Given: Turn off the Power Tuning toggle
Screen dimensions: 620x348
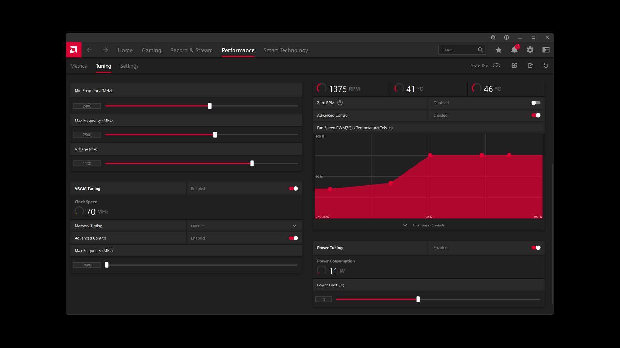Looking at the screenshot, I should point(536,248).
